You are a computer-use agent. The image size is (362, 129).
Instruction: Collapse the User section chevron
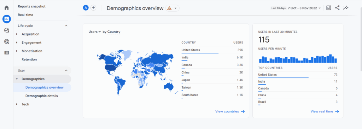click(x=66, y=70)
